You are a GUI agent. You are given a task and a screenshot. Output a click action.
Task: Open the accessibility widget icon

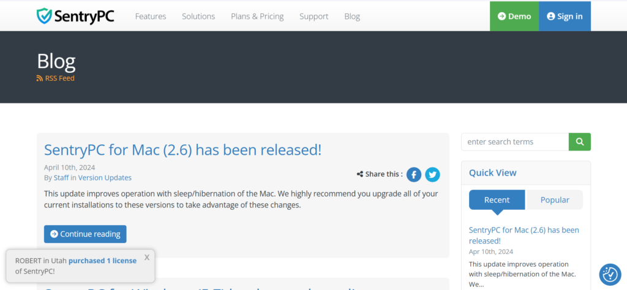[610, 275]
